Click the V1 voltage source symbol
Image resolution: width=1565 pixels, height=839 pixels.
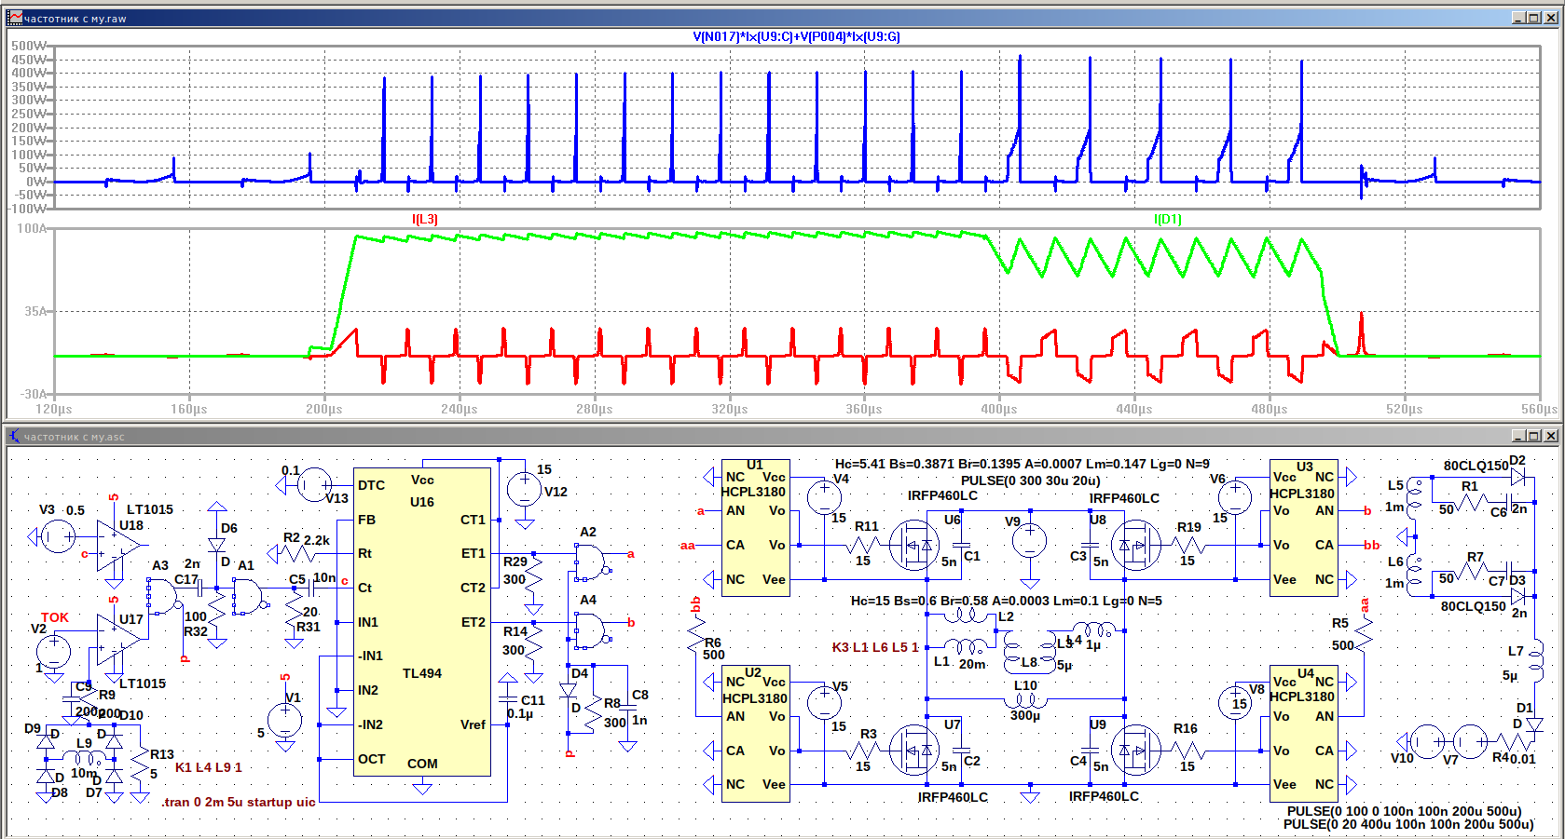[284, 720]
